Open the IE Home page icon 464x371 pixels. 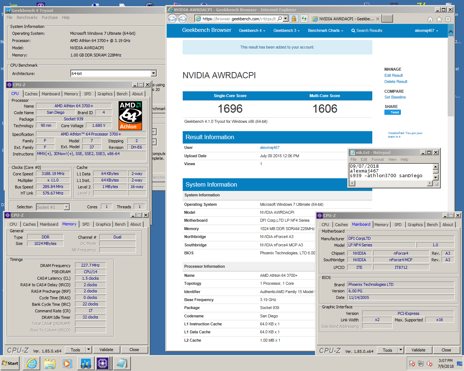(430, 19)
